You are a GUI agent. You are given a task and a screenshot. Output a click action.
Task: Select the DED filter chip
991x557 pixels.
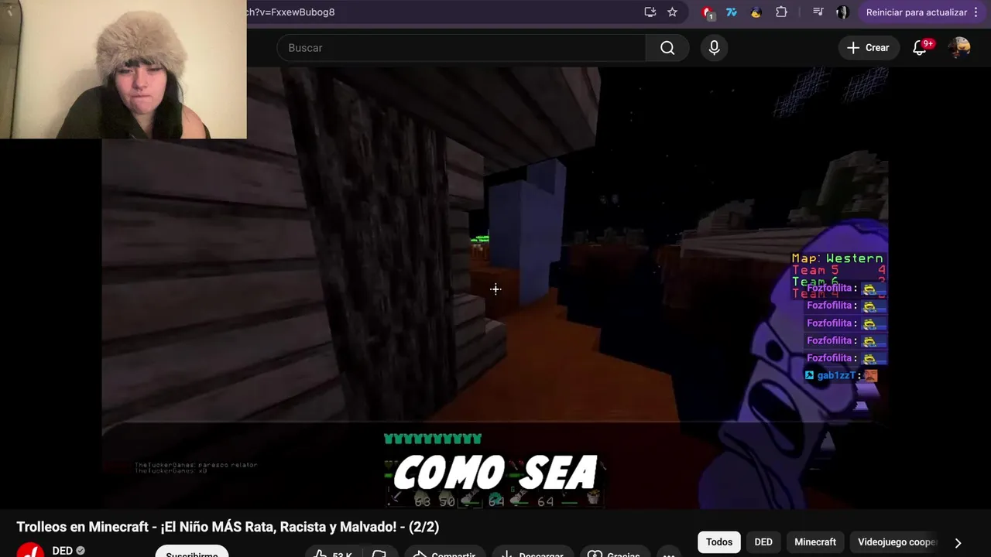pos(763,542)
